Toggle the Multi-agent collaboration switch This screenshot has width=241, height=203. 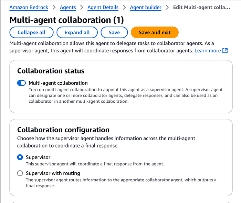pos(21,83)
